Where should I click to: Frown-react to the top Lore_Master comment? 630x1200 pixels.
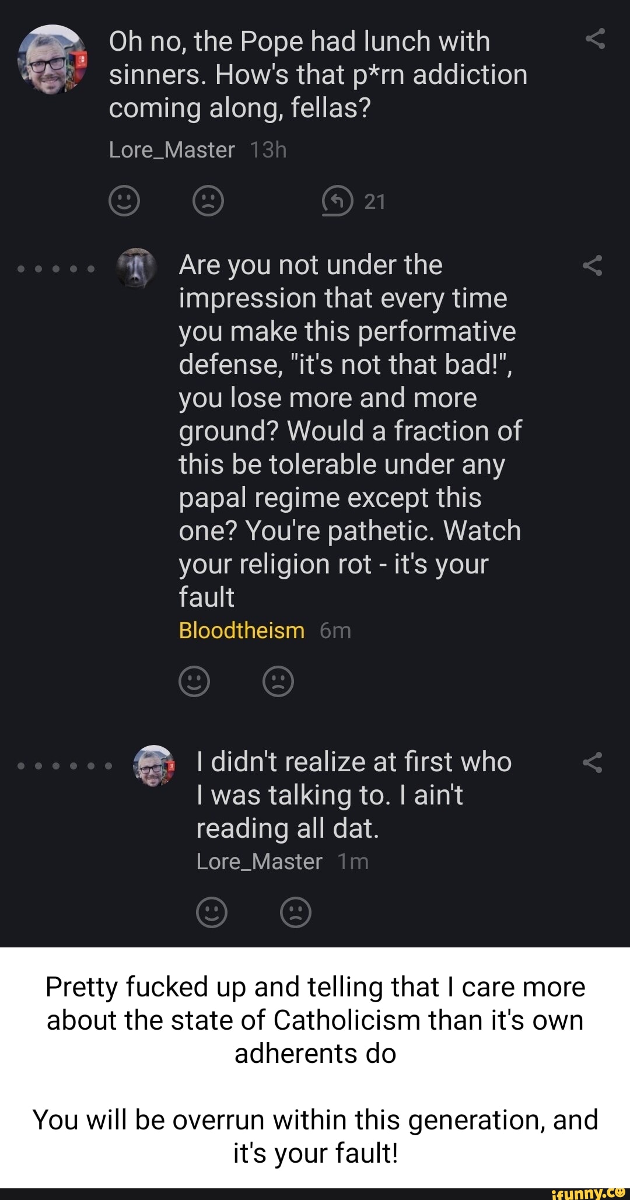208,201
